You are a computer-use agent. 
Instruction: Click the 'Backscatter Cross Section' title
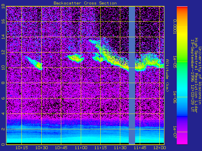85,3
